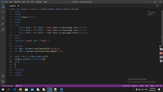
Task: Expand the 'Desktop' breadcrumb folder
Action: click(24, 9)
